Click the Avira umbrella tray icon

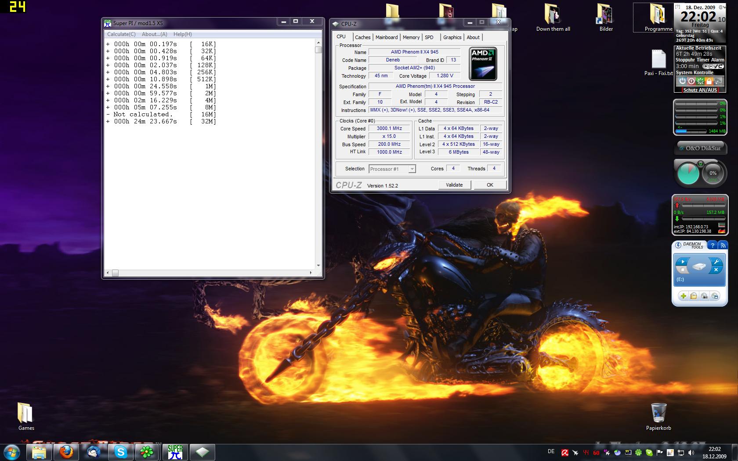coord(564,453)
